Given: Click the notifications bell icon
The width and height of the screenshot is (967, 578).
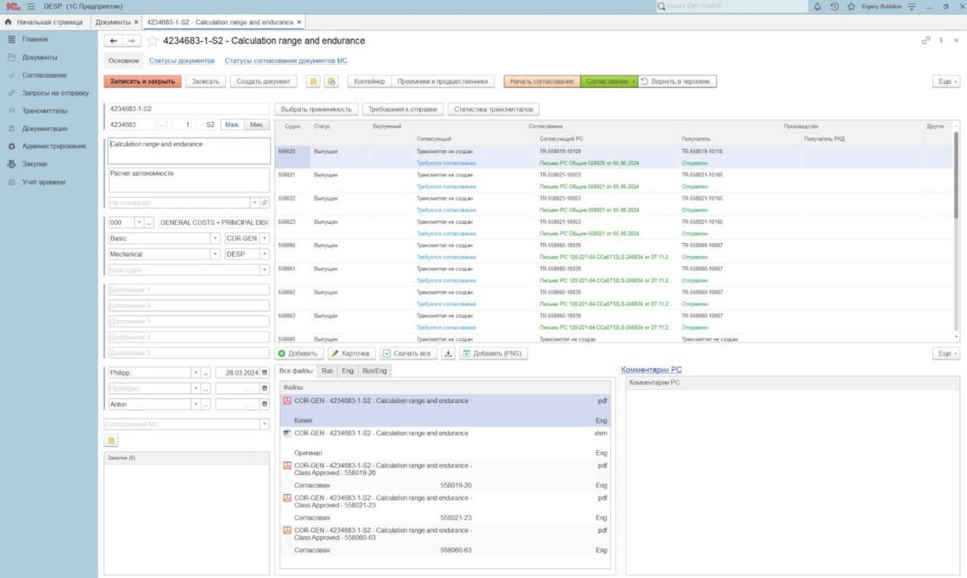Looking at the screenshot, I should pyautogui.click(x=817, y=6).
